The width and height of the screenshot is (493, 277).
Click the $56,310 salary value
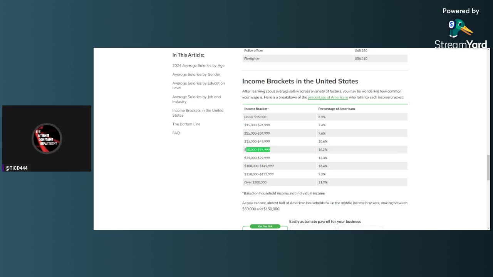click(361, 58)
